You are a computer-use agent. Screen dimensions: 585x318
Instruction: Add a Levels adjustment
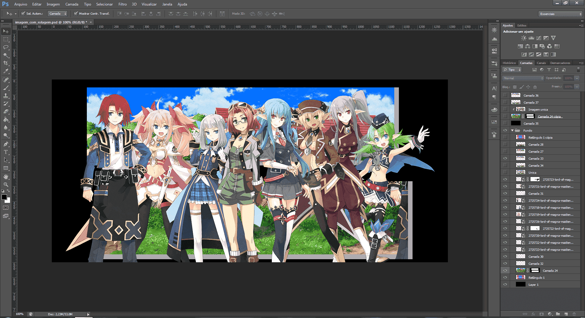531,38
